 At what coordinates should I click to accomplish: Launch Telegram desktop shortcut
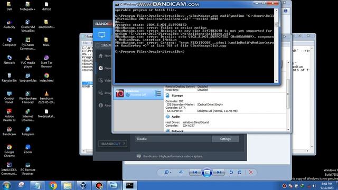point(28,131)
